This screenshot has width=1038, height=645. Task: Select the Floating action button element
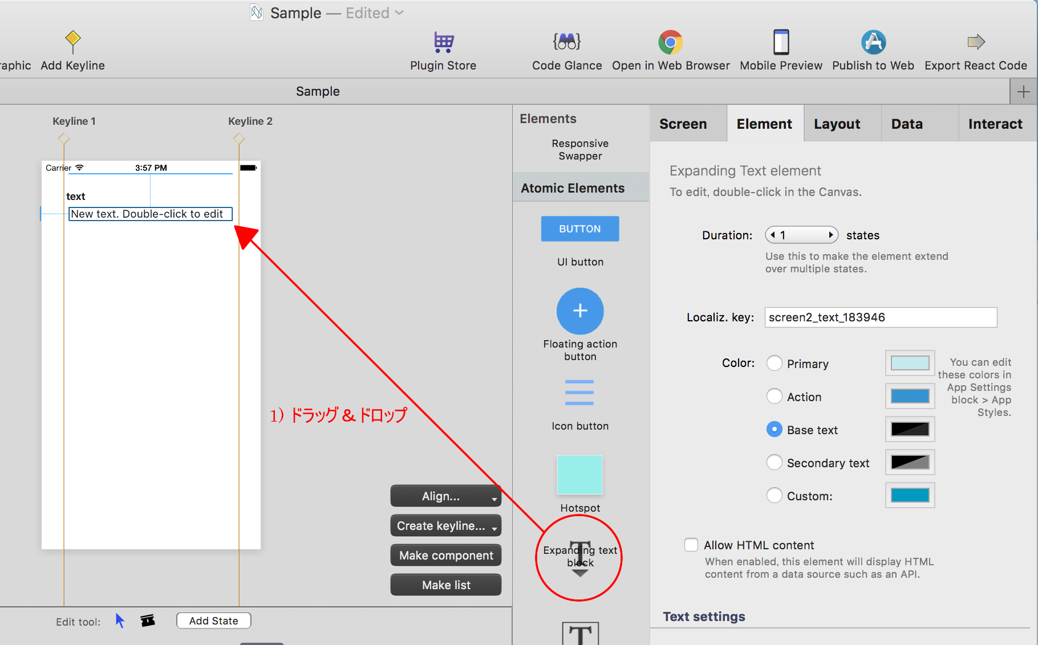tap(579, 311)
